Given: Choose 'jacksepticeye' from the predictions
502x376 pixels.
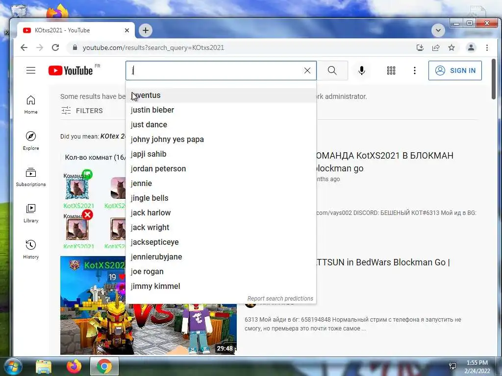Looking at the screenshot, I should pos(221,242).
